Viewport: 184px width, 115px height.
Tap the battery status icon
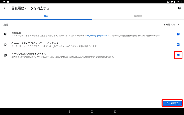[x=175, y=2]
